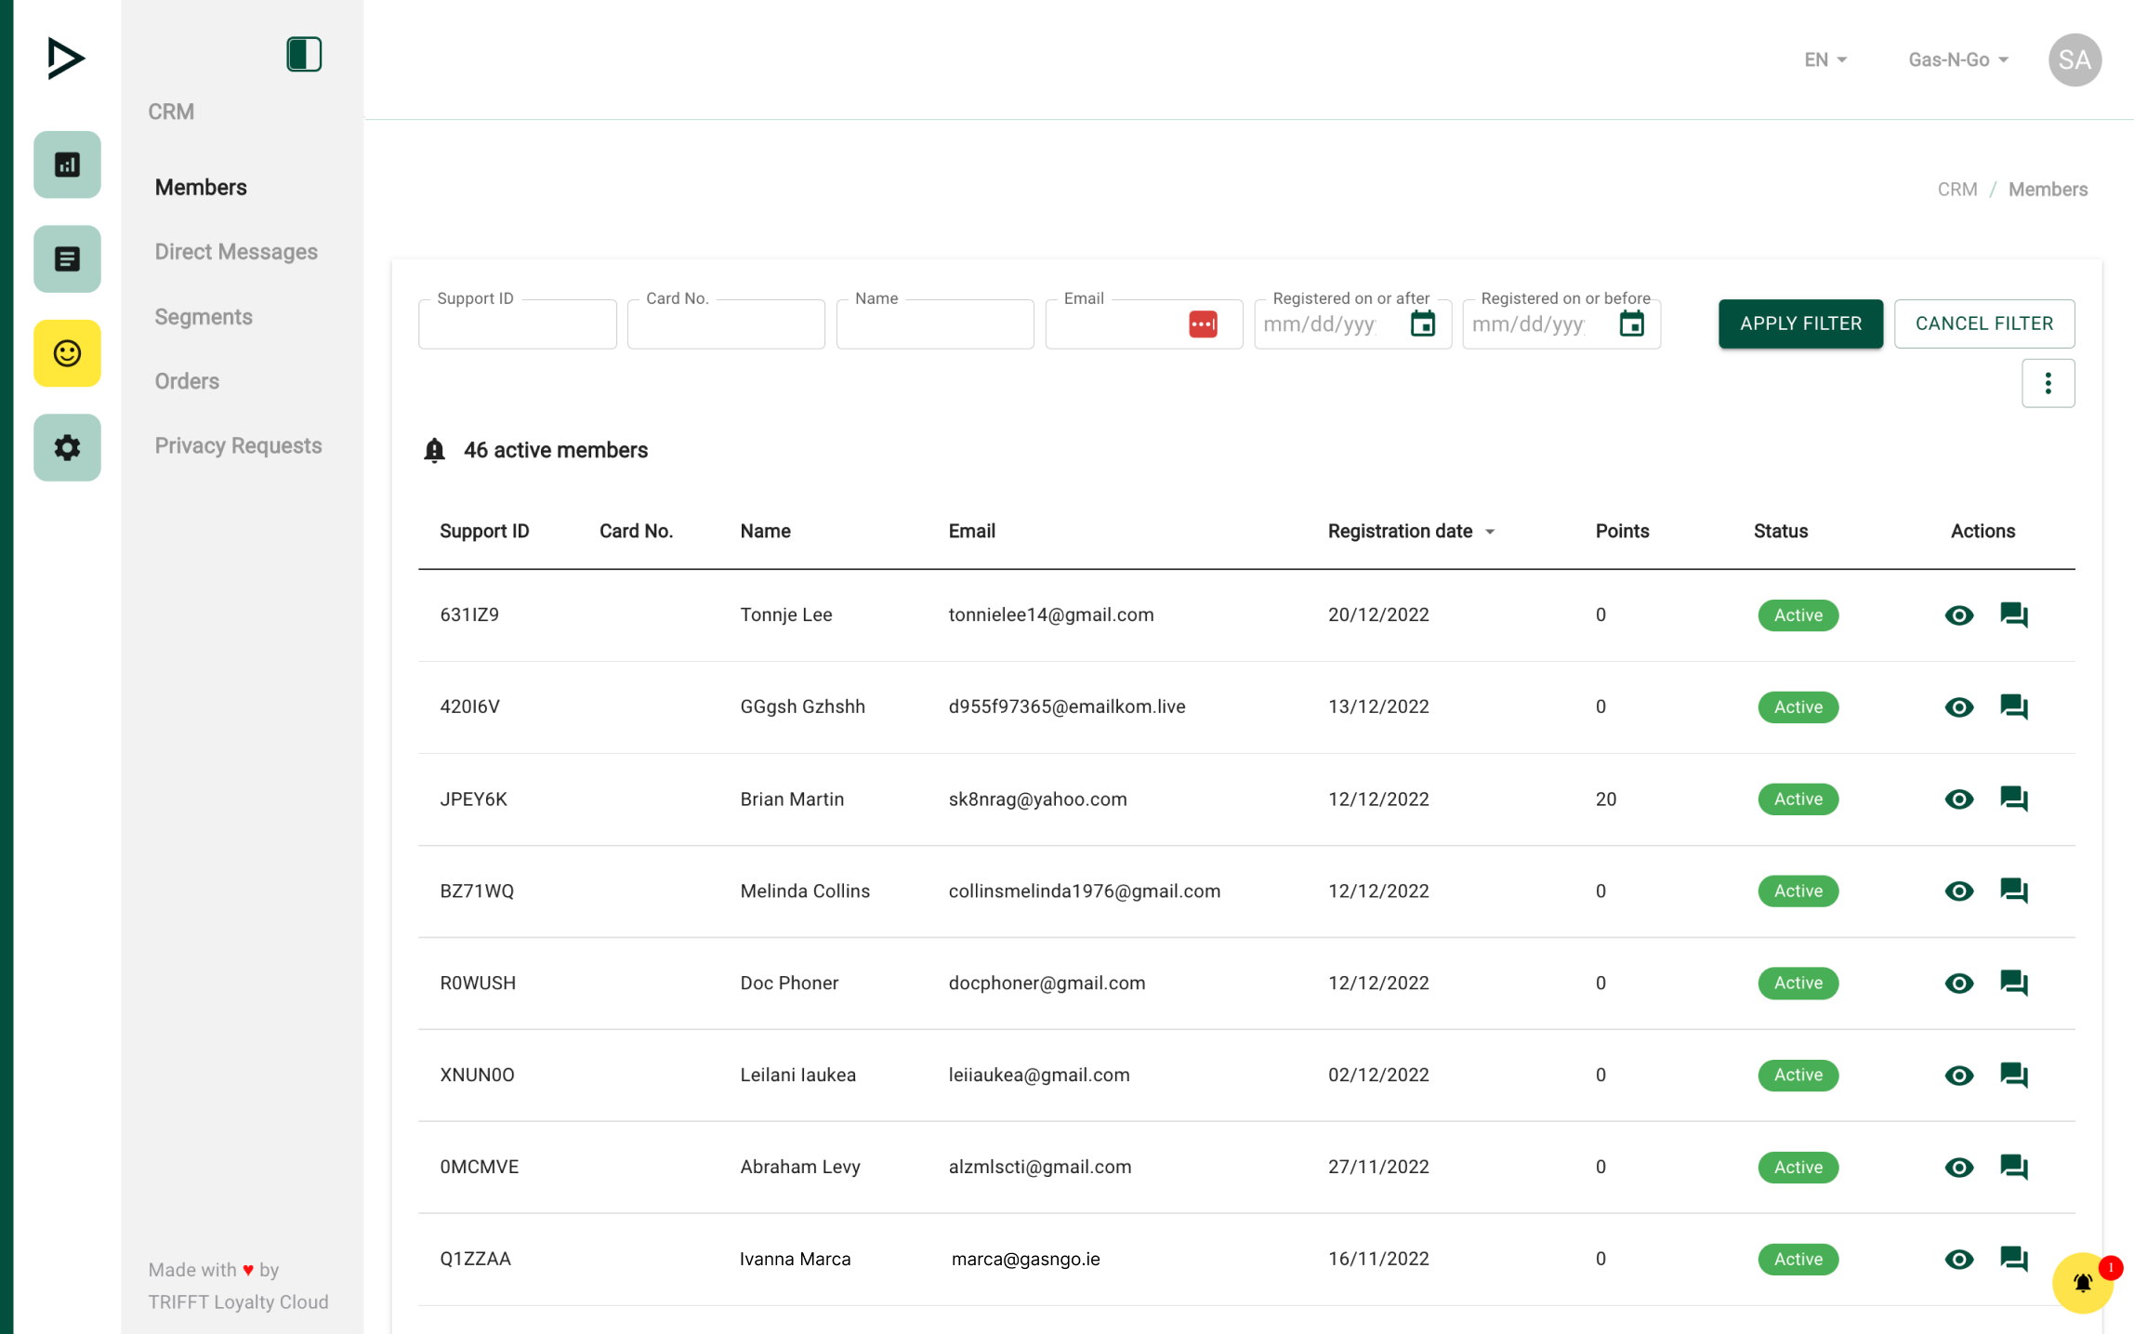This screenshot has width=2134, height=1334.
Task: Message Brian Martin via chat icon
Action: 2013,799
